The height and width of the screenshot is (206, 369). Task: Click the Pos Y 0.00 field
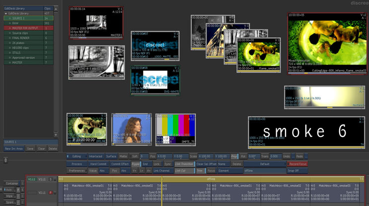(x=181, y=156)
